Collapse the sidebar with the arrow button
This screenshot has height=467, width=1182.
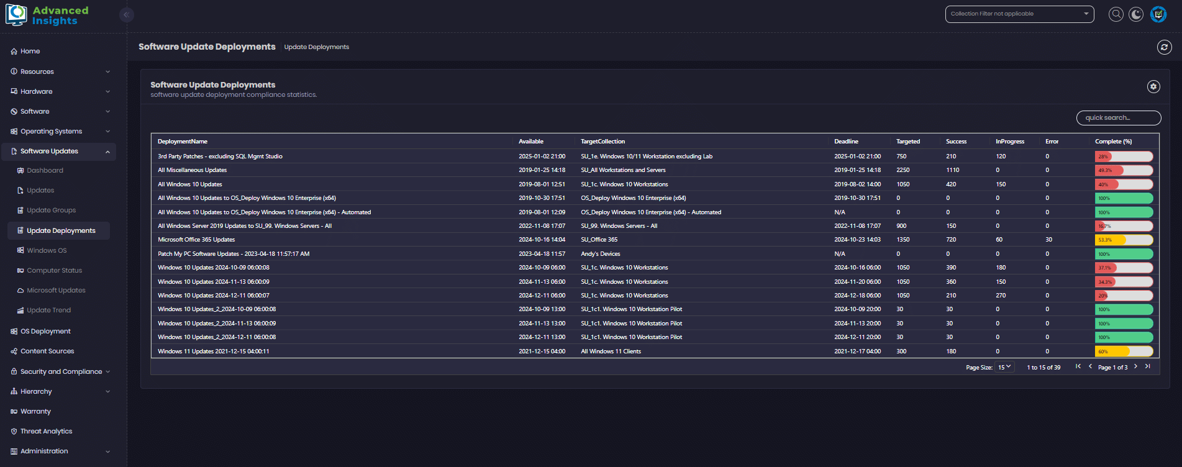click(126, 14)
